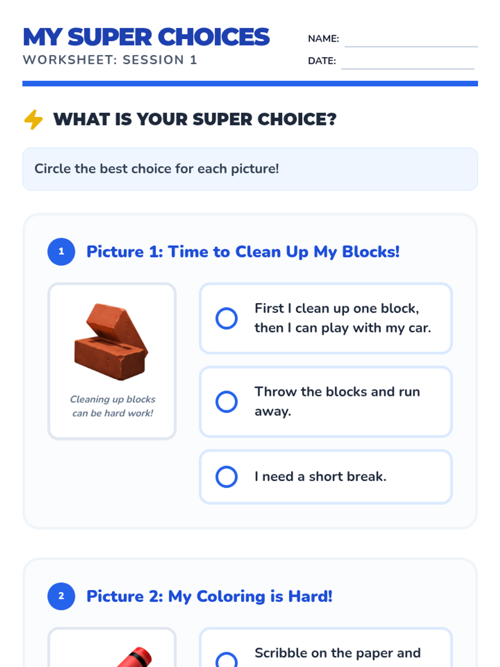This screenshot has width=500, height=667.
Task: Click 'What Is Your Super Choice?' heading
Action: [x=195, y=119]
